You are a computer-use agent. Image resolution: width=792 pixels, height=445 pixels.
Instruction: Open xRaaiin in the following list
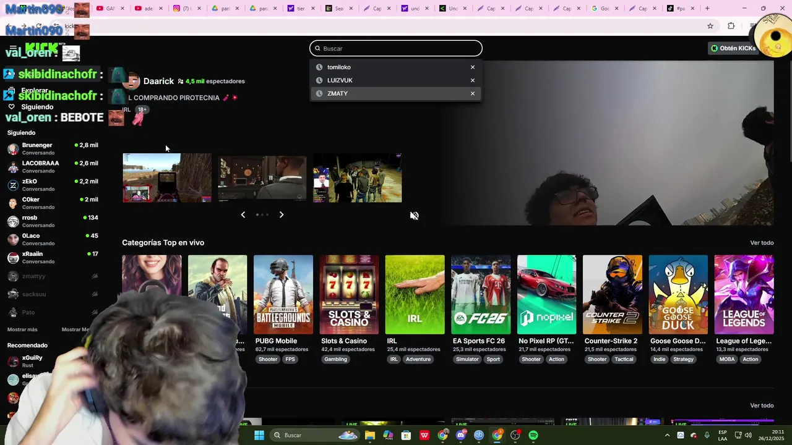(53, 257)
